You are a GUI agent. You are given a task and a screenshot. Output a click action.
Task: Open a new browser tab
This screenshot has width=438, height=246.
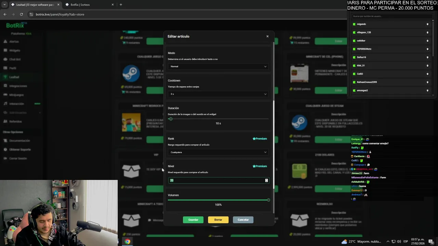(121, 5)
